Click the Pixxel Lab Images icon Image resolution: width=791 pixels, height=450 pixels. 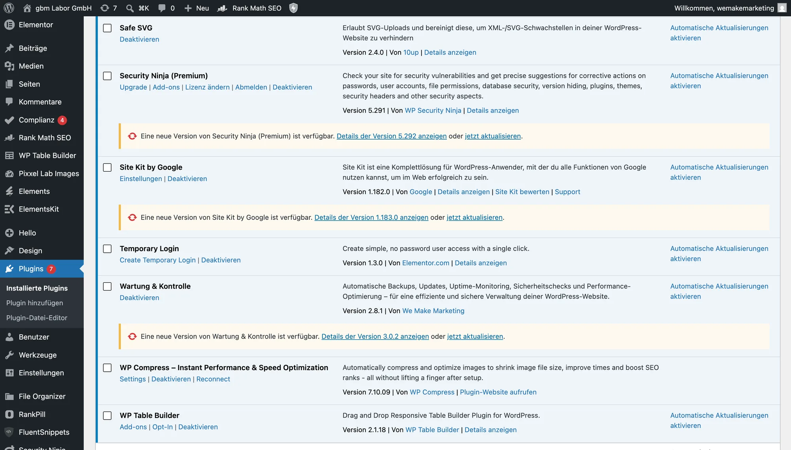pyautogui.click(x=9, y=174)
